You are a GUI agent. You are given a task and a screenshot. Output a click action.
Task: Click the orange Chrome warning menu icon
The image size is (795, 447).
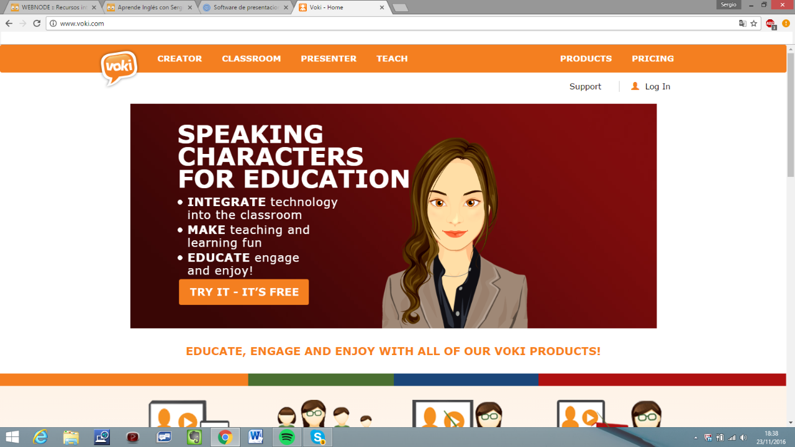786,24
